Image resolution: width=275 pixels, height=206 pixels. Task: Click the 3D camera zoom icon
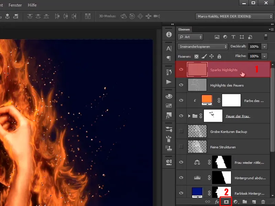click(157, 16)
